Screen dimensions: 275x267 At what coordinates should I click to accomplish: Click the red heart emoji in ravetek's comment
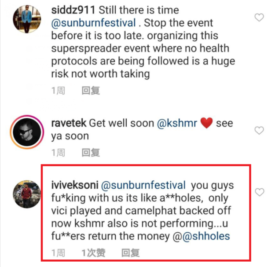pos(206,123)
